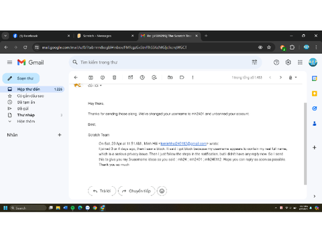
Task: Open a new browser tab
Action: (x=206, y=36)
